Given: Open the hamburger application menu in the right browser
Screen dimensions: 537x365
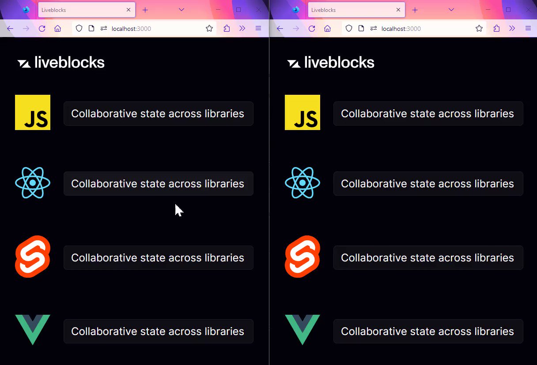Looking at the screenshot, I should pyautogui.click(x=528, y=29).
